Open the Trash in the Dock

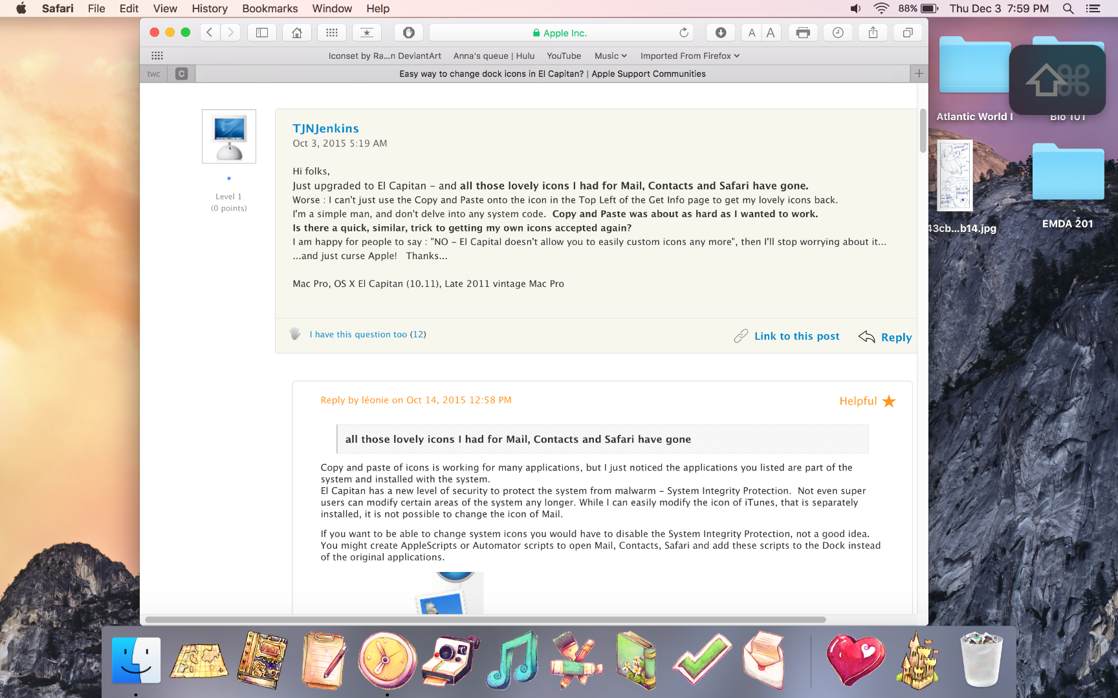coord(981,661)
